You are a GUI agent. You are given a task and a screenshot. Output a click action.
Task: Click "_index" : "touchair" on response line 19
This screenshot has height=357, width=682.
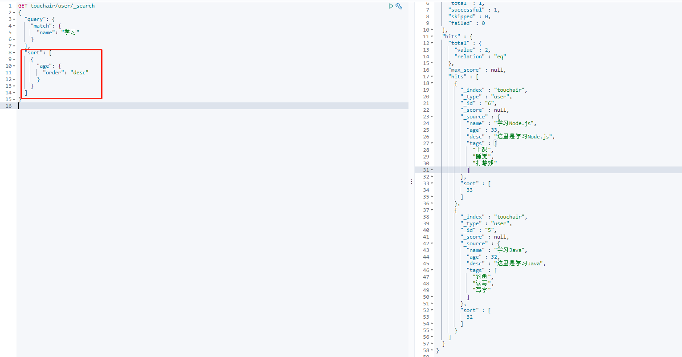[494, 90]
